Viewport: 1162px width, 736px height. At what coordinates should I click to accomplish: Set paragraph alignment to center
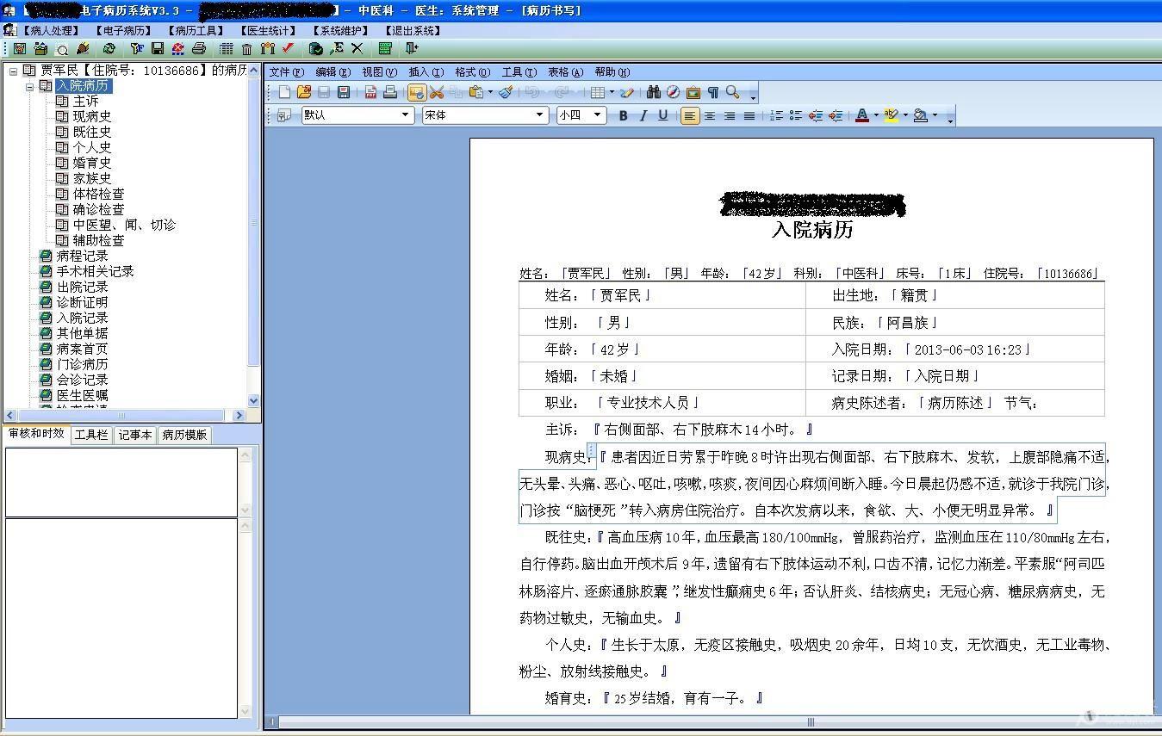click(x=710, y=115)
